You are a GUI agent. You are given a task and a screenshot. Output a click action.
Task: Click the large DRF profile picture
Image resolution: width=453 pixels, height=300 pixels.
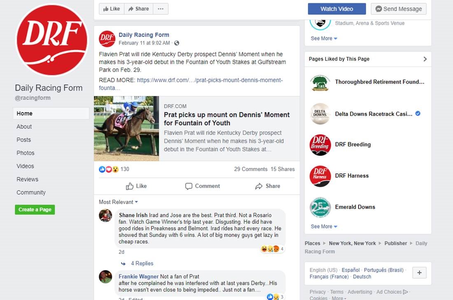click(x=52, y=40)
